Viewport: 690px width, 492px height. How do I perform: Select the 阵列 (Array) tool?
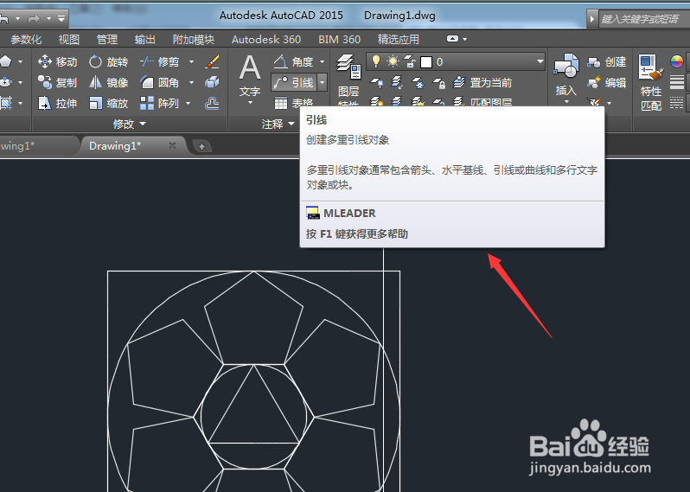pyautogui.click(x=160, y=104)
